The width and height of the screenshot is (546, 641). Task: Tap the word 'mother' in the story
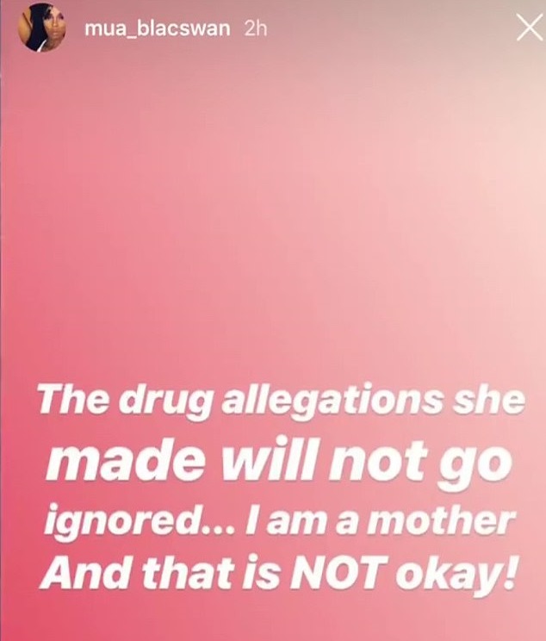pyautogui.click(x=439, y=521)
